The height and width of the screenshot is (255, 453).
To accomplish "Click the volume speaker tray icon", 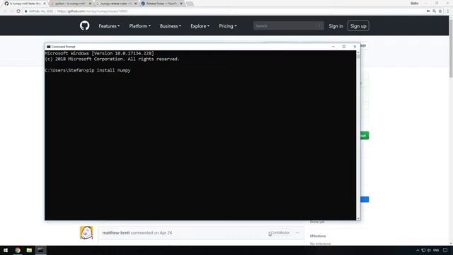I will click(x=429, y=250).
